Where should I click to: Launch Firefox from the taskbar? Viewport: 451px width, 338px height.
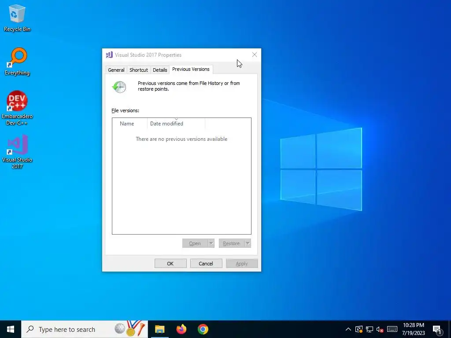tap(181, 329)
